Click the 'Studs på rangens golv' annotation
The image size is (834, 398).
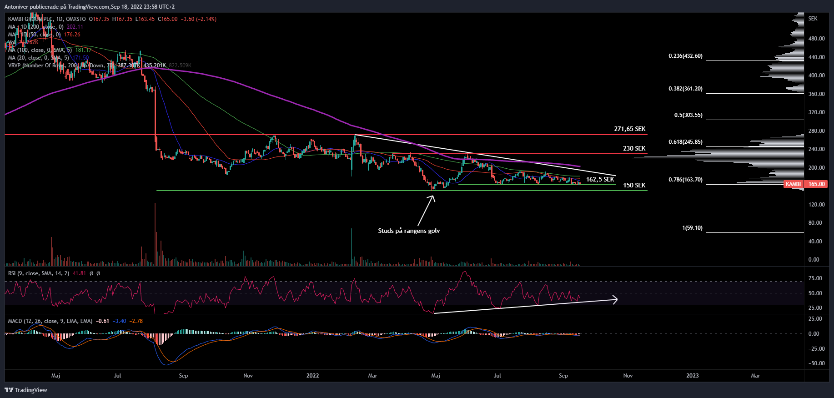pyautogui.click(x=409, y=231)
